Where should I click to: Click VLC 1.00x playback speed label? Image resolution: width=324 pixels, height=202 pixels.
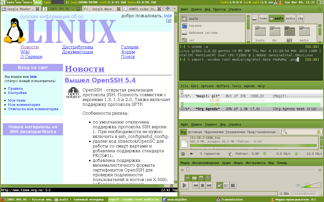click(x=285, y=194)
